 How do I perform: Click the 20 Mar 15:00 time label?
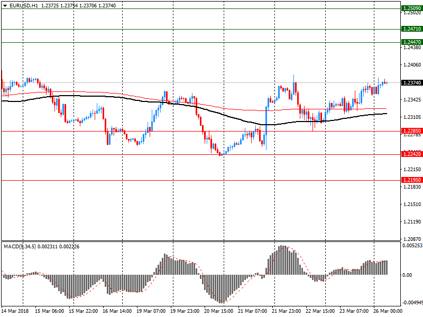(x=218, y=311)
